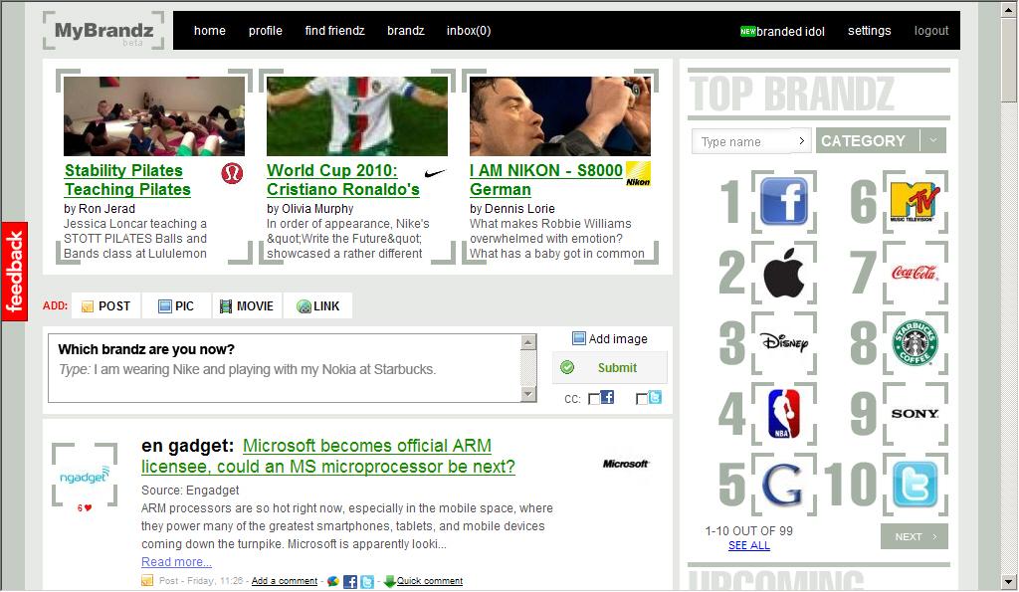Open branded idol in the navigation bar
This screenshot has width=1019, height=592.
tap(782, 31)
